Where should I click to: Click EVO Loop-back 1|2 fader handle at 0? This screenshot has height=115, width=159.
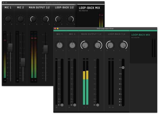[x=123, y=67]
